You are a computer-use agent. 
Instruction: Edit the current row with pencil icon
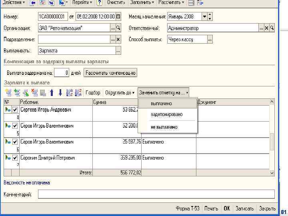pyautogui.click(x=26, y=92)
